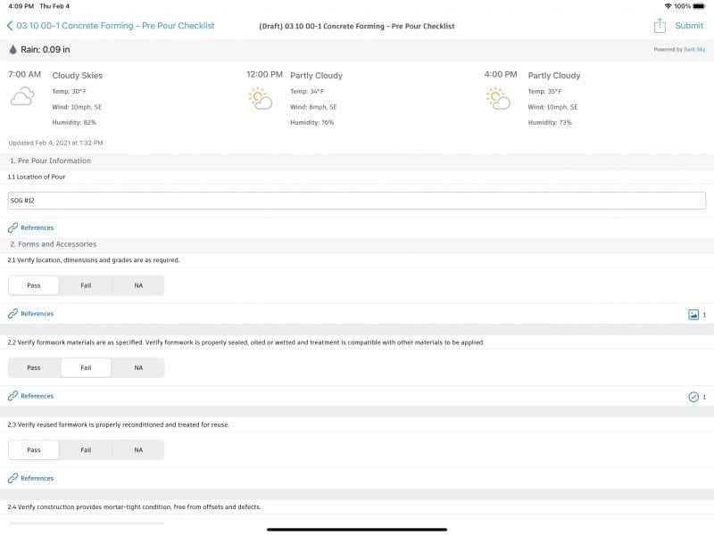Viewport: 714px width, 535px height.
Task: Tap the 7:00 AM time label
Action: 25,74
